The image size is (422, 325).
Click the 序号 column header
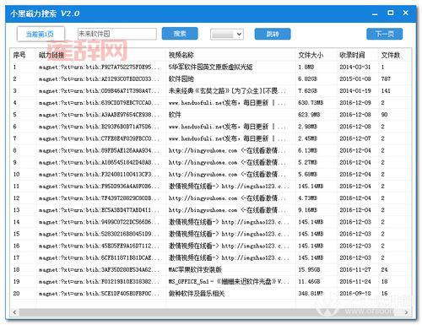click(19, 55)
